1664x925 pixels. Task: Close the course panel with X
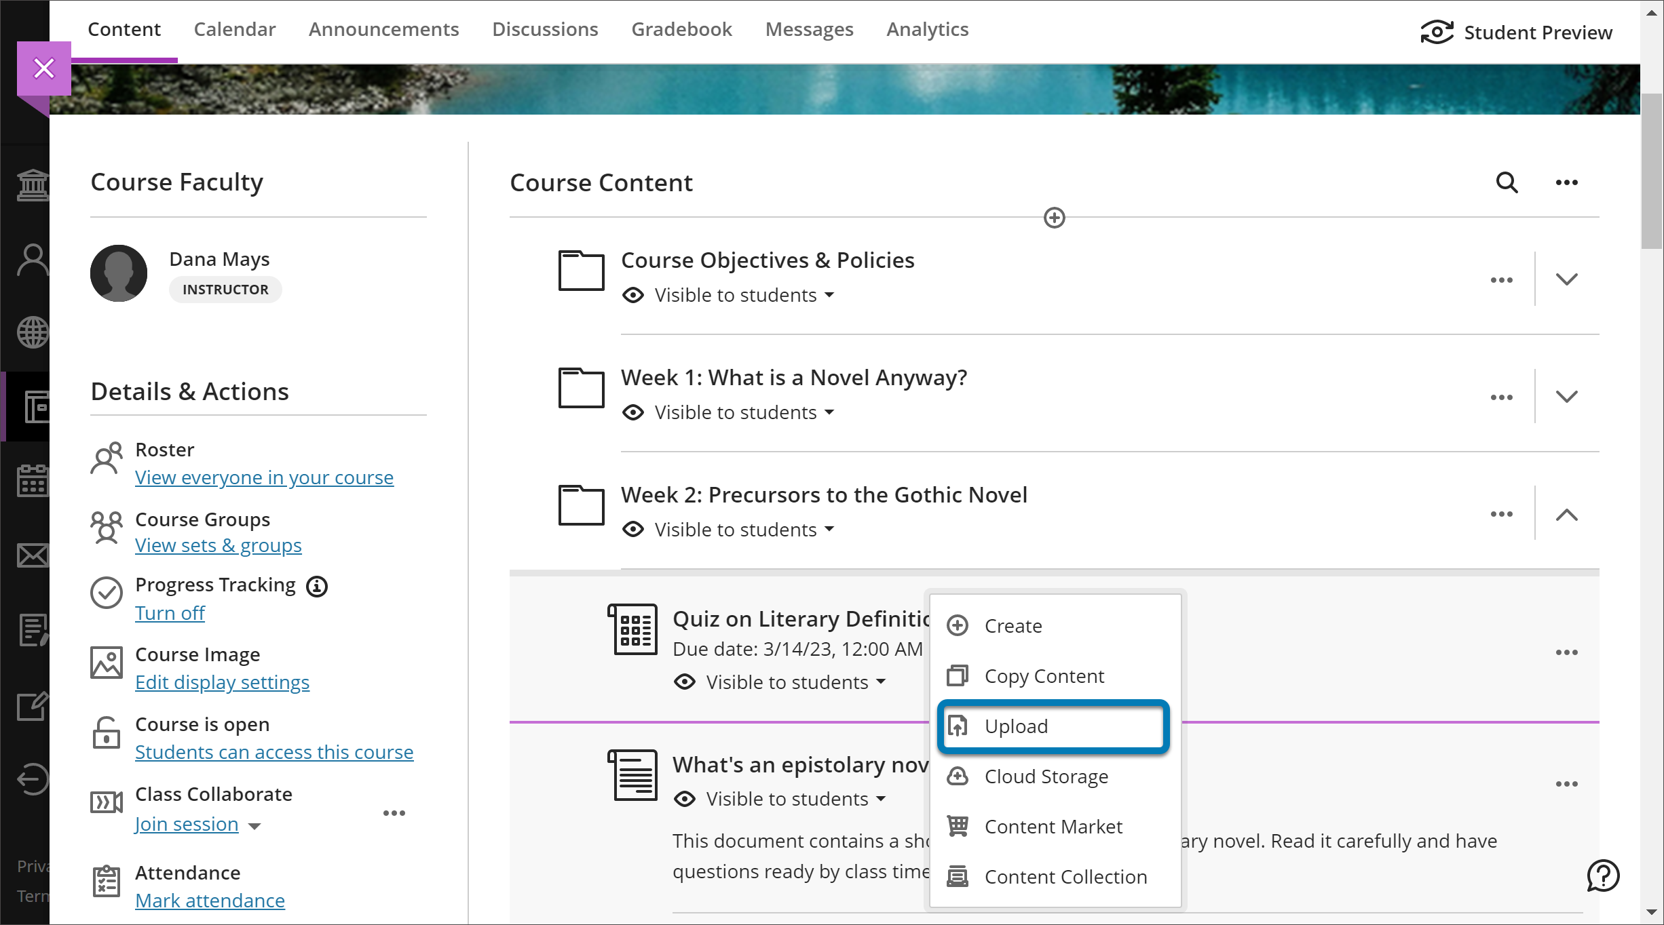[x=44, y=68]
